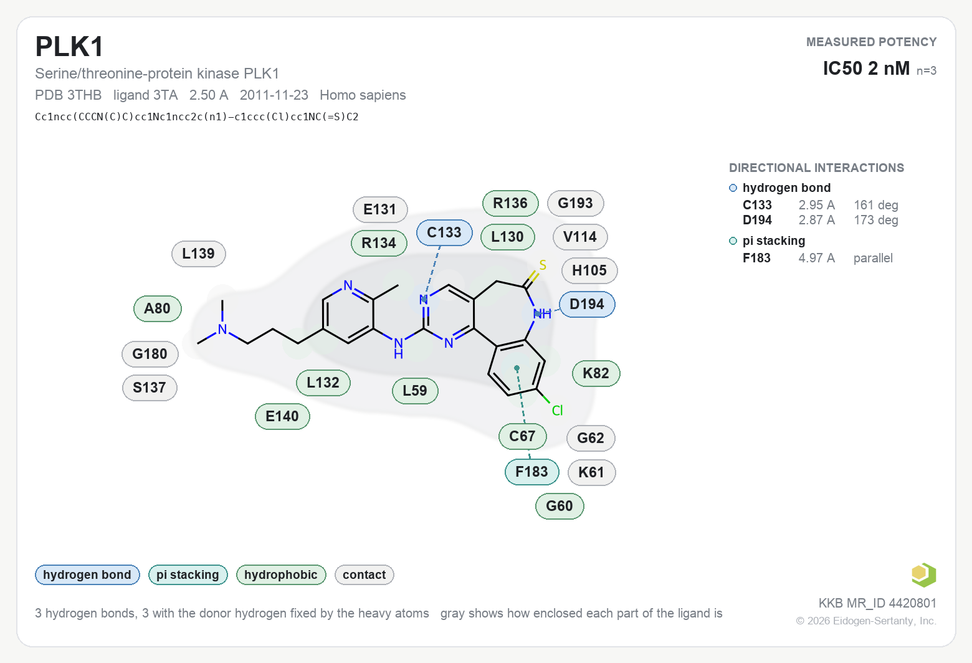The height and width of the screenshot is (663, 972).
Task: Click the yellow S sulfur atom label
Action: [543, 265]
